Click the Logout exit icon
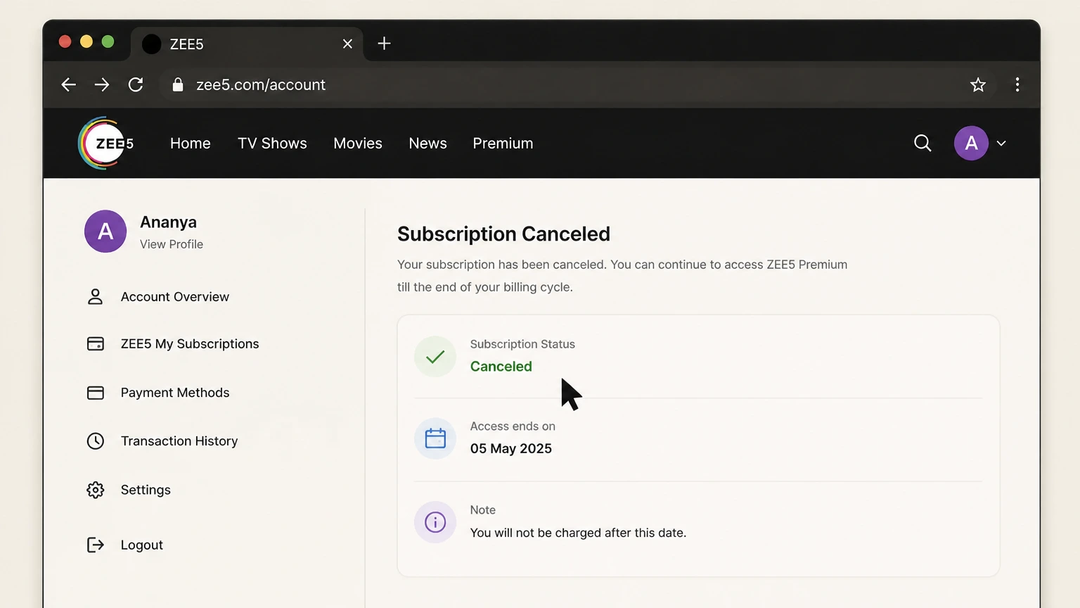The image size is (1080, 608). tap(95, 545)
